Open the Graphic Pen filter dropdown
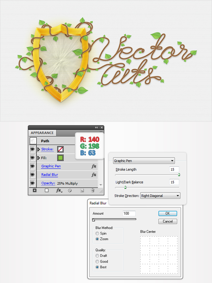This screenshot has height=283, width=212. pos(144,161)
